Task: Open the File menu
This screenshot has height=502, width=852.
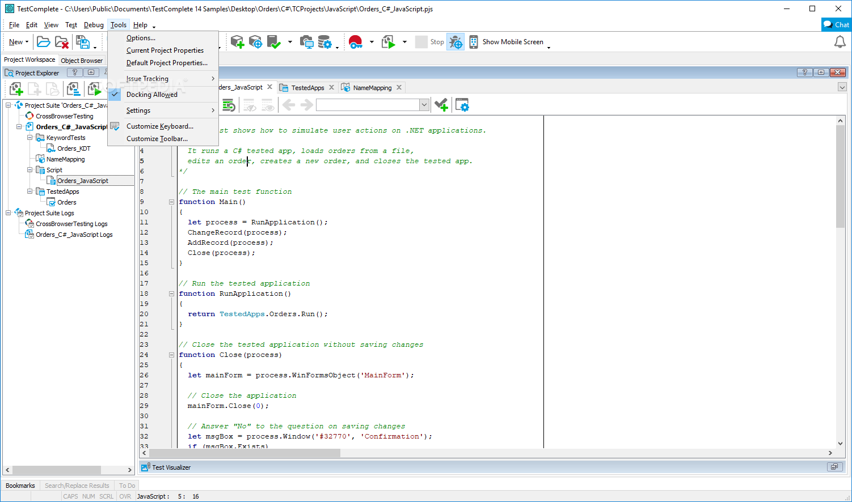Action: click(x=14, y=25)
